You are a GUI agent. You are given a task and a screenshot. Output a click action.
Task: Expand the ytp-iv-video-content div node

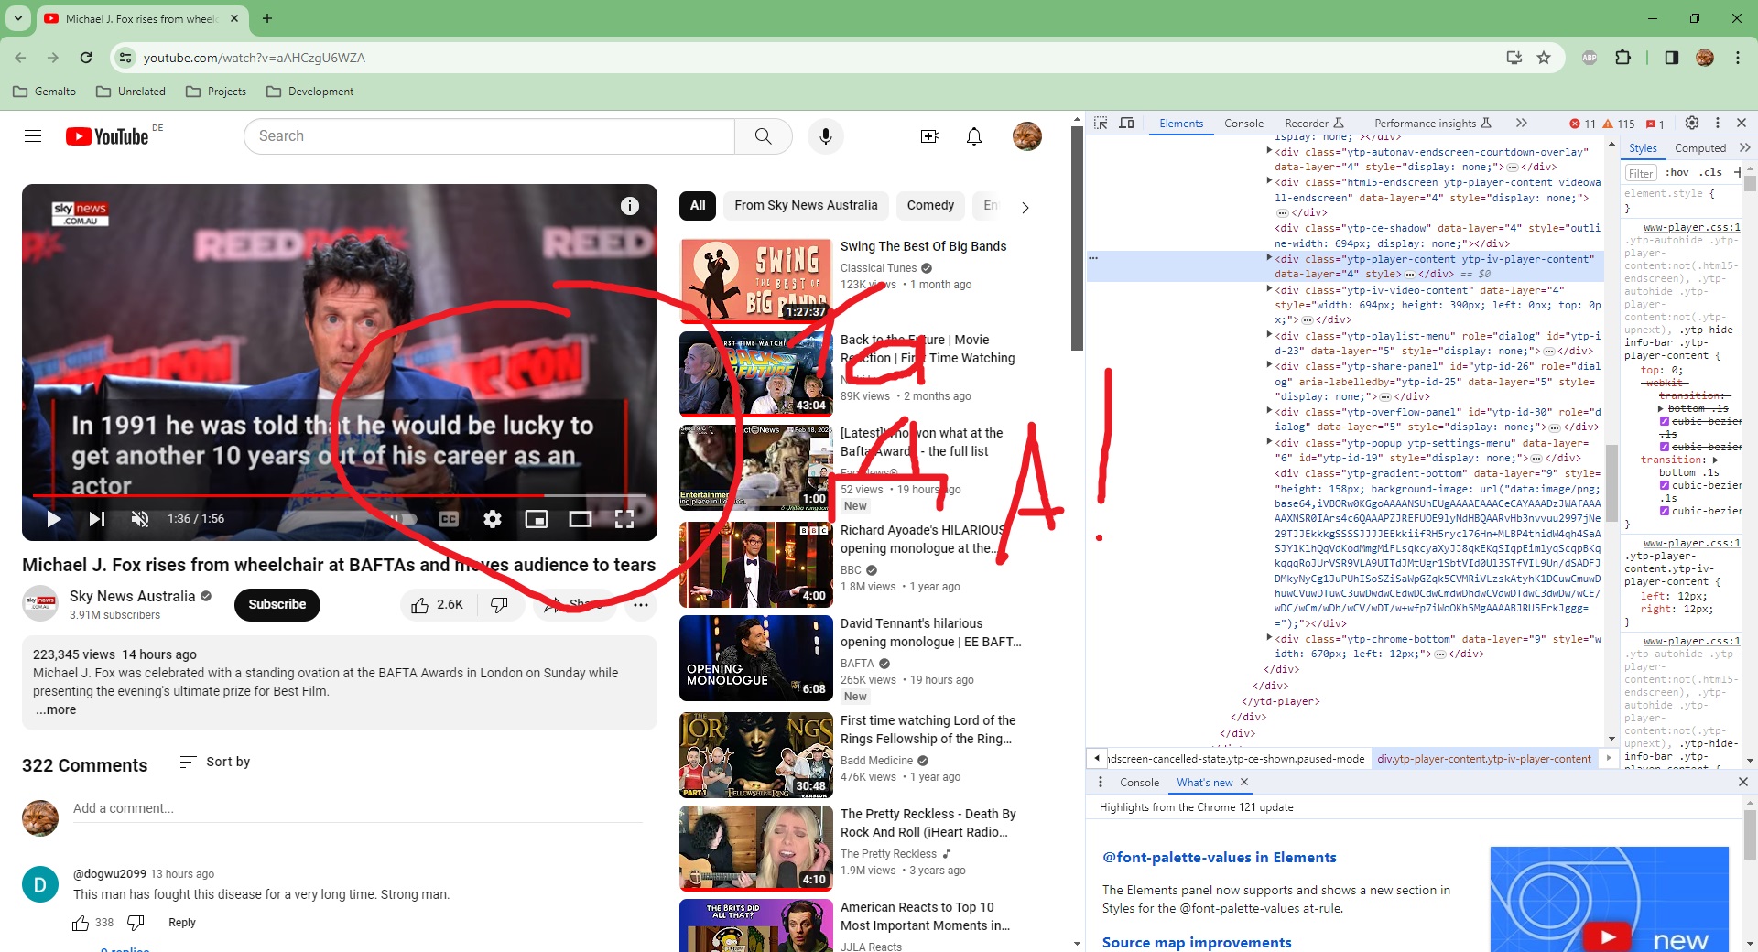click(1269, 290)
